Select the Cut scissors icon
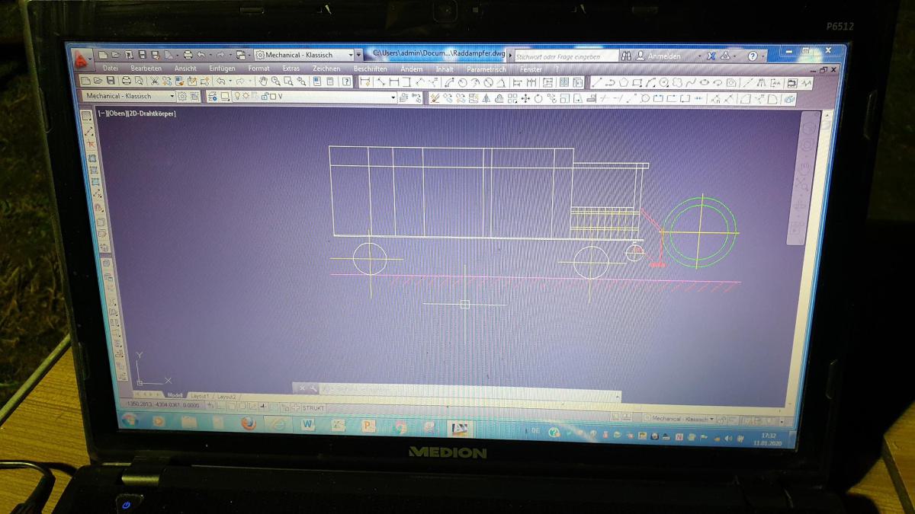This screenshot has width=915, height=514. tap(154, 81)
